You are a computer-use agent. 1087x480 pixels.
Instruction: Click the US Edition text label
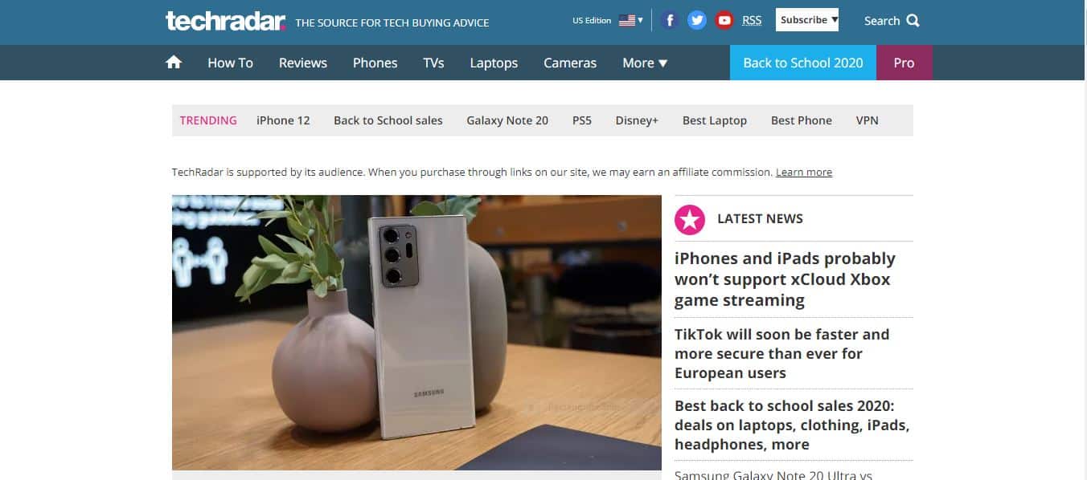(592, 21)
